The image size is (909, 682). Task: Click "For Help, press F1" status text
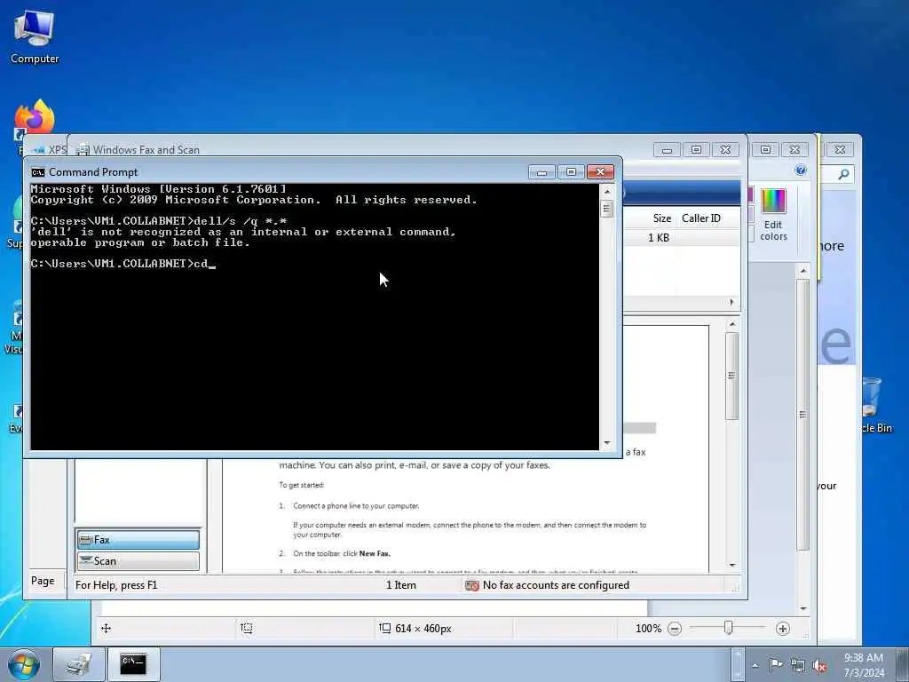pyautogui.click(x=116, y=585)
